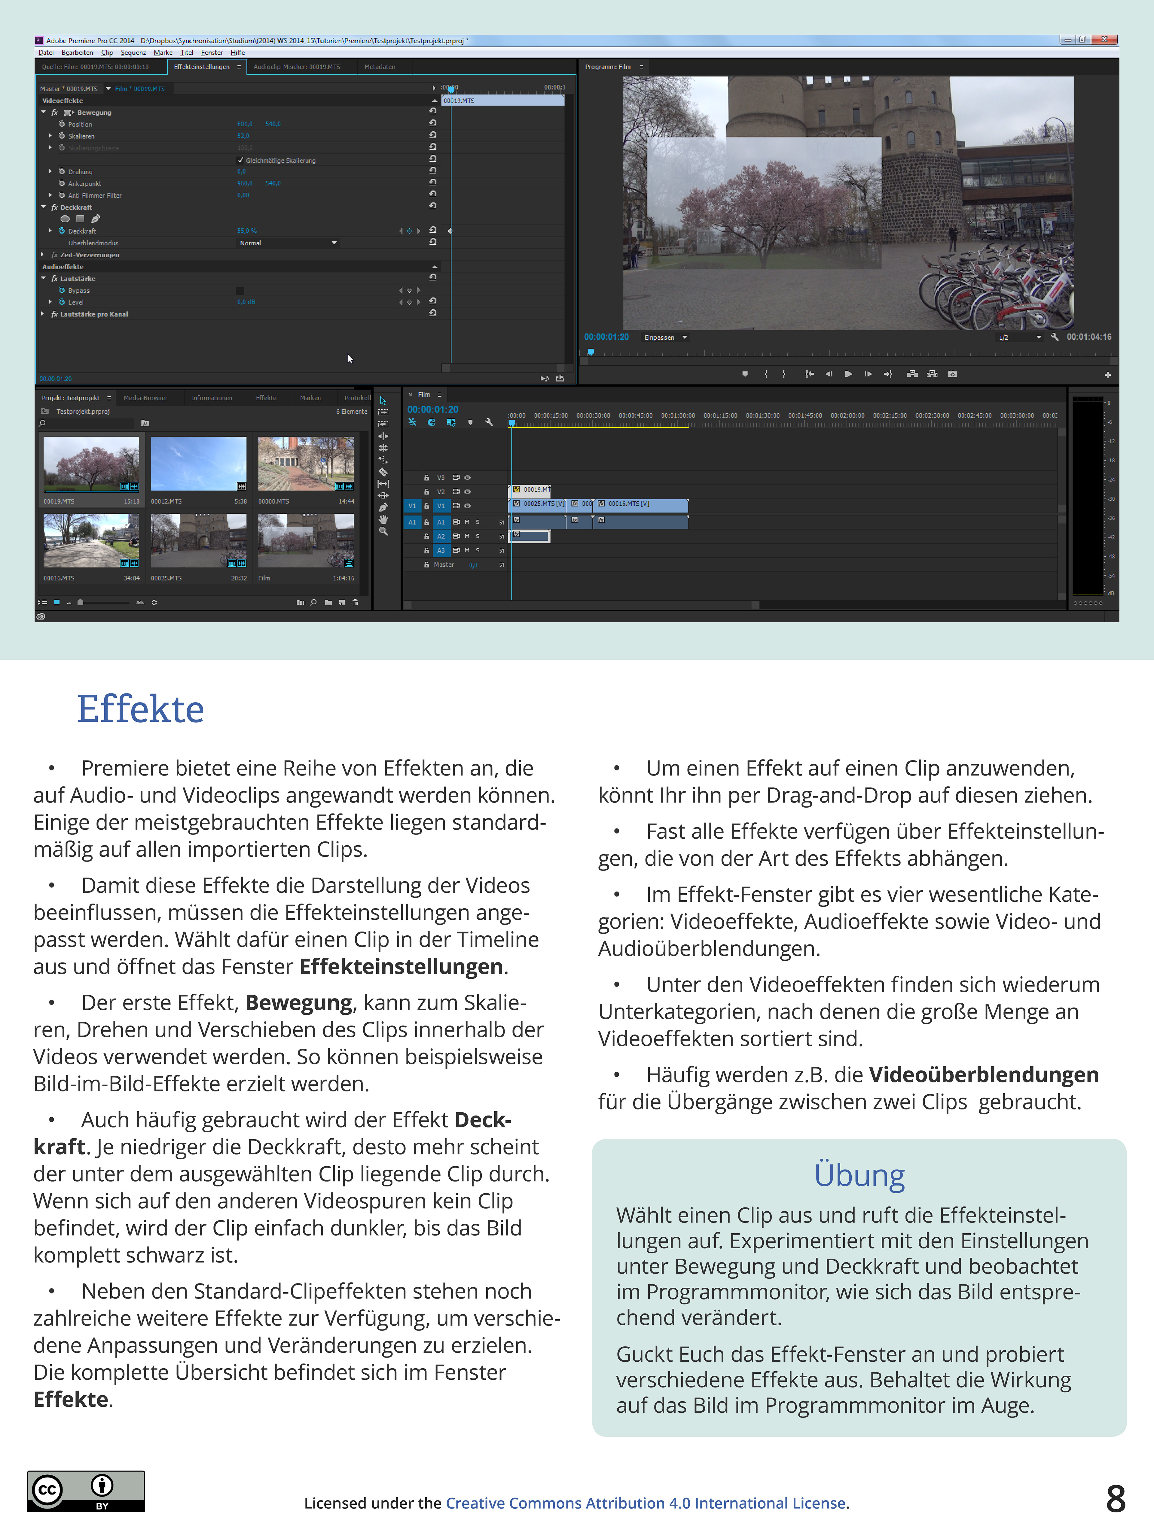
Task: Mute audio track A1
Action: pyautogui.click(x=467, y=522)
